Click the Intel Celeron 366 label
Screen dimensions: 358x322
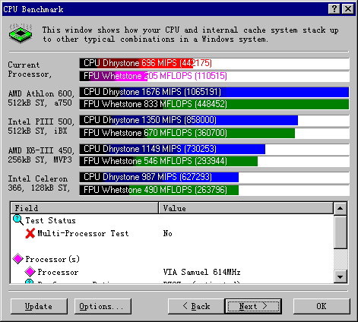coord(39,183)
